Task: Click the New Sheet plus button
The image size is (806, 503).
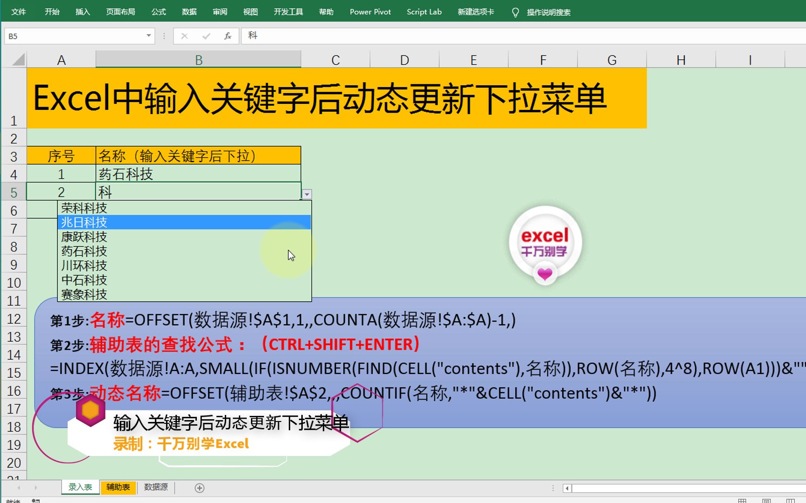Action: pyautogui.click(x=199, y=488)
